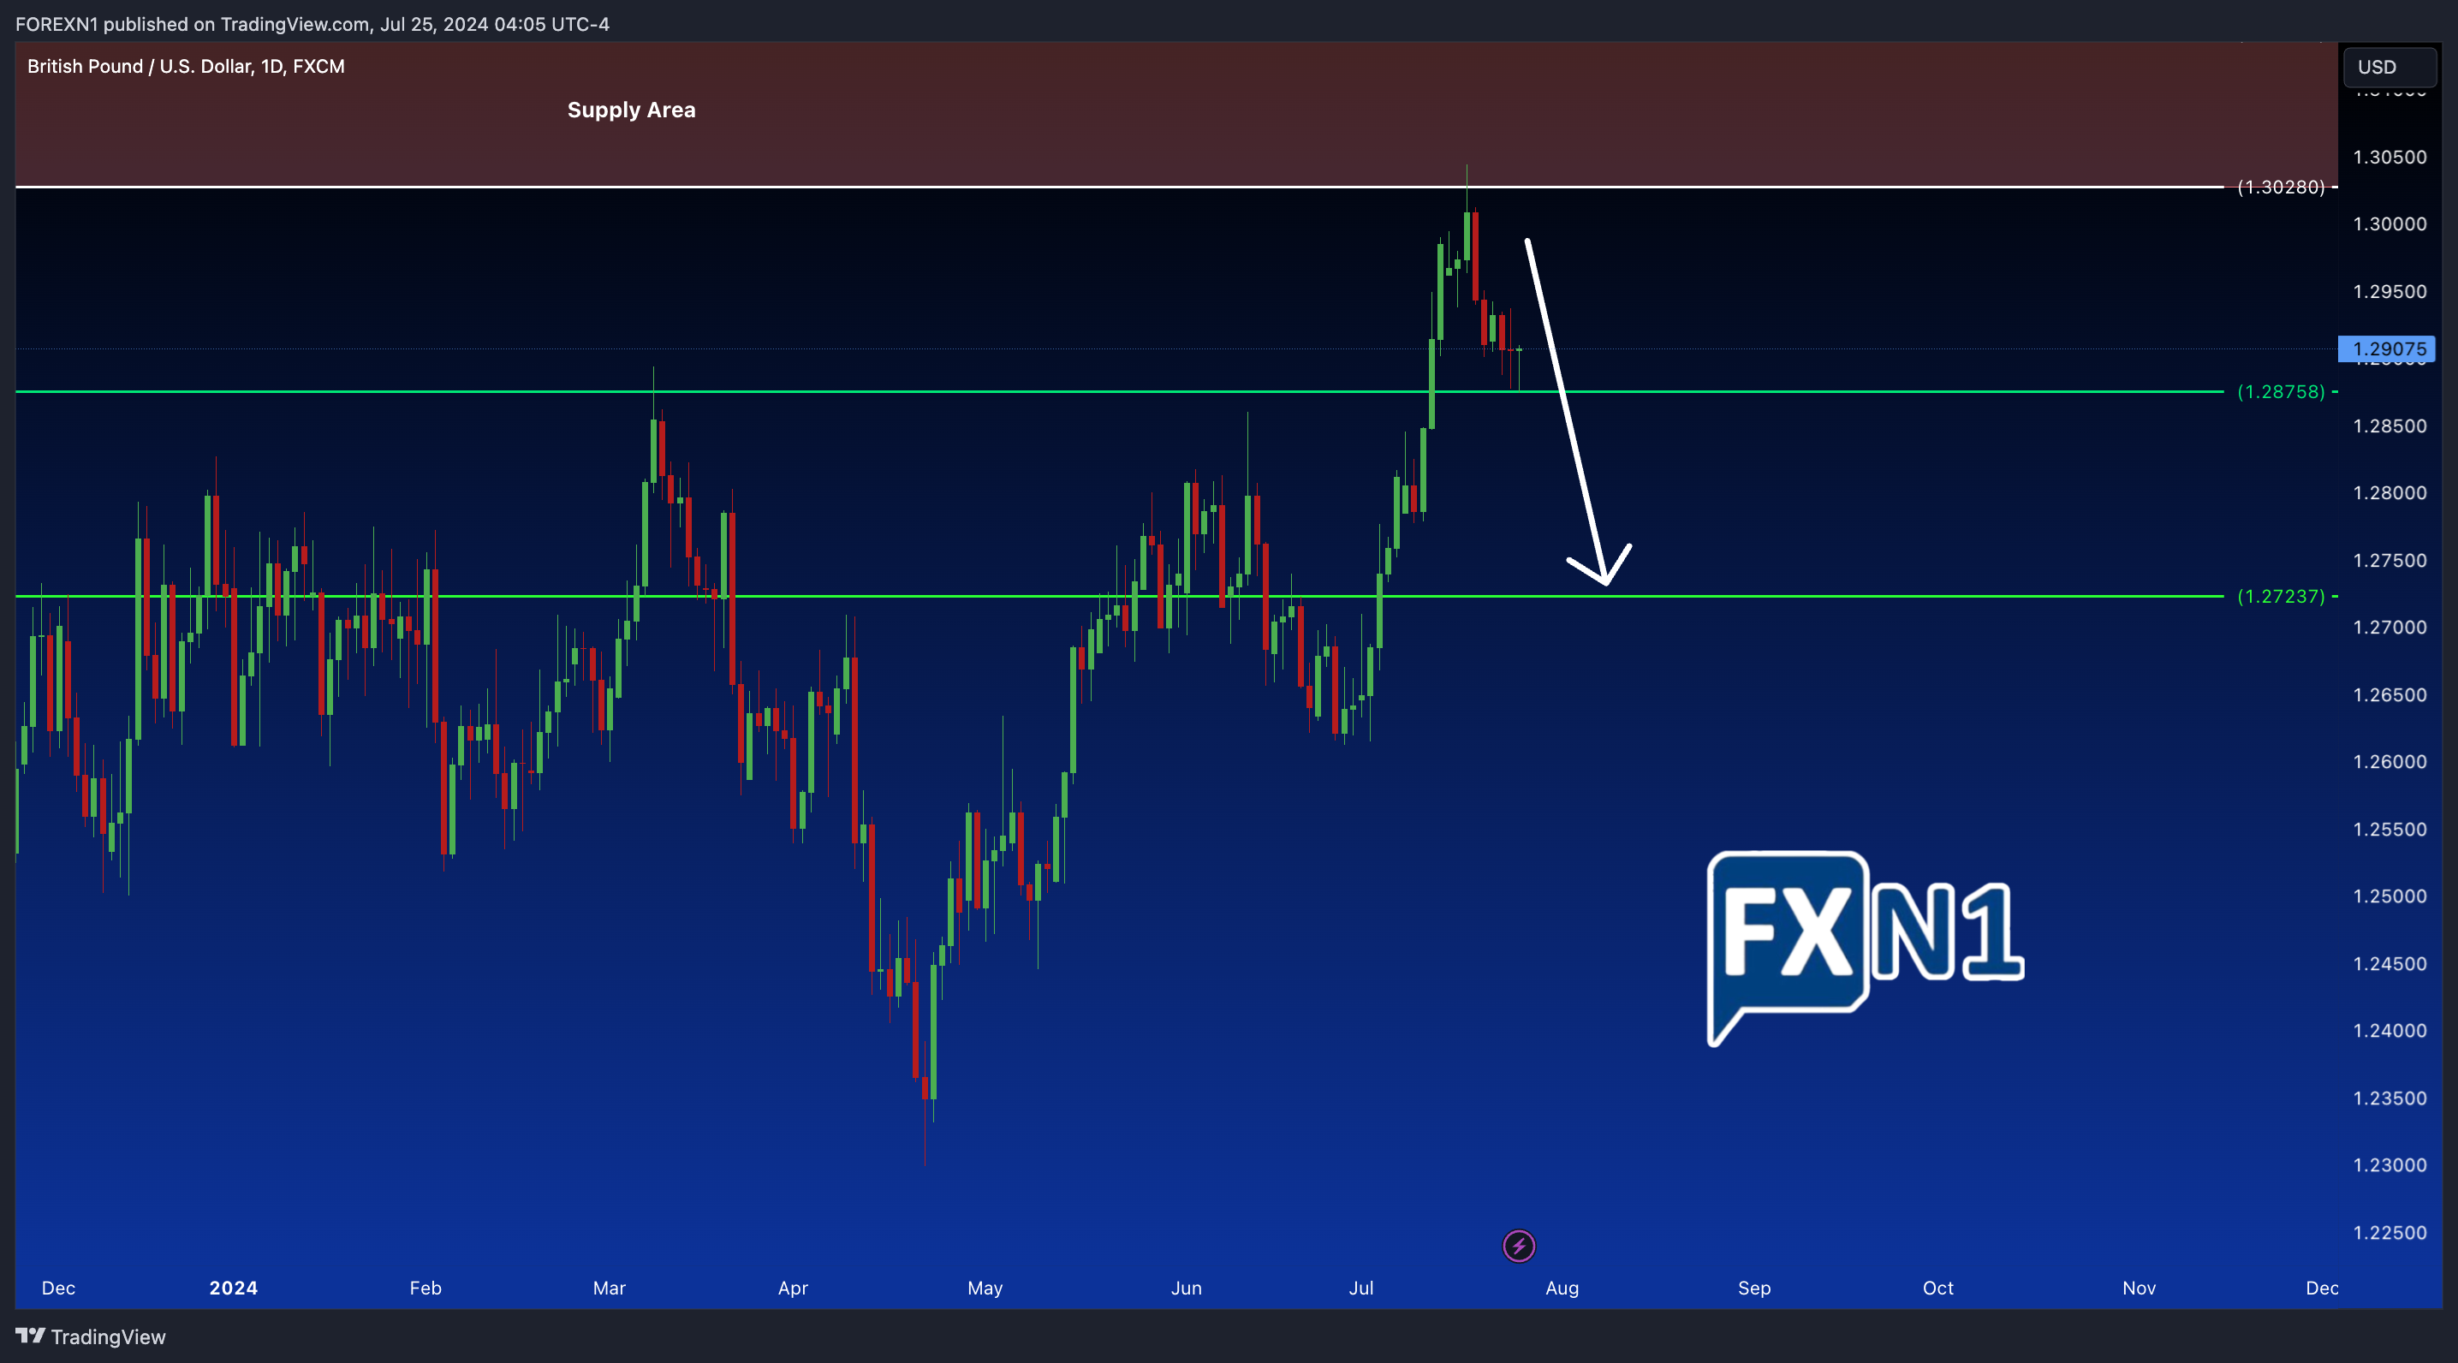Image resolution: width=2458 pixels, height=1363 pixels.
Task: Click the (1.27237) green level label
Action: click(x=2281, y=596)
